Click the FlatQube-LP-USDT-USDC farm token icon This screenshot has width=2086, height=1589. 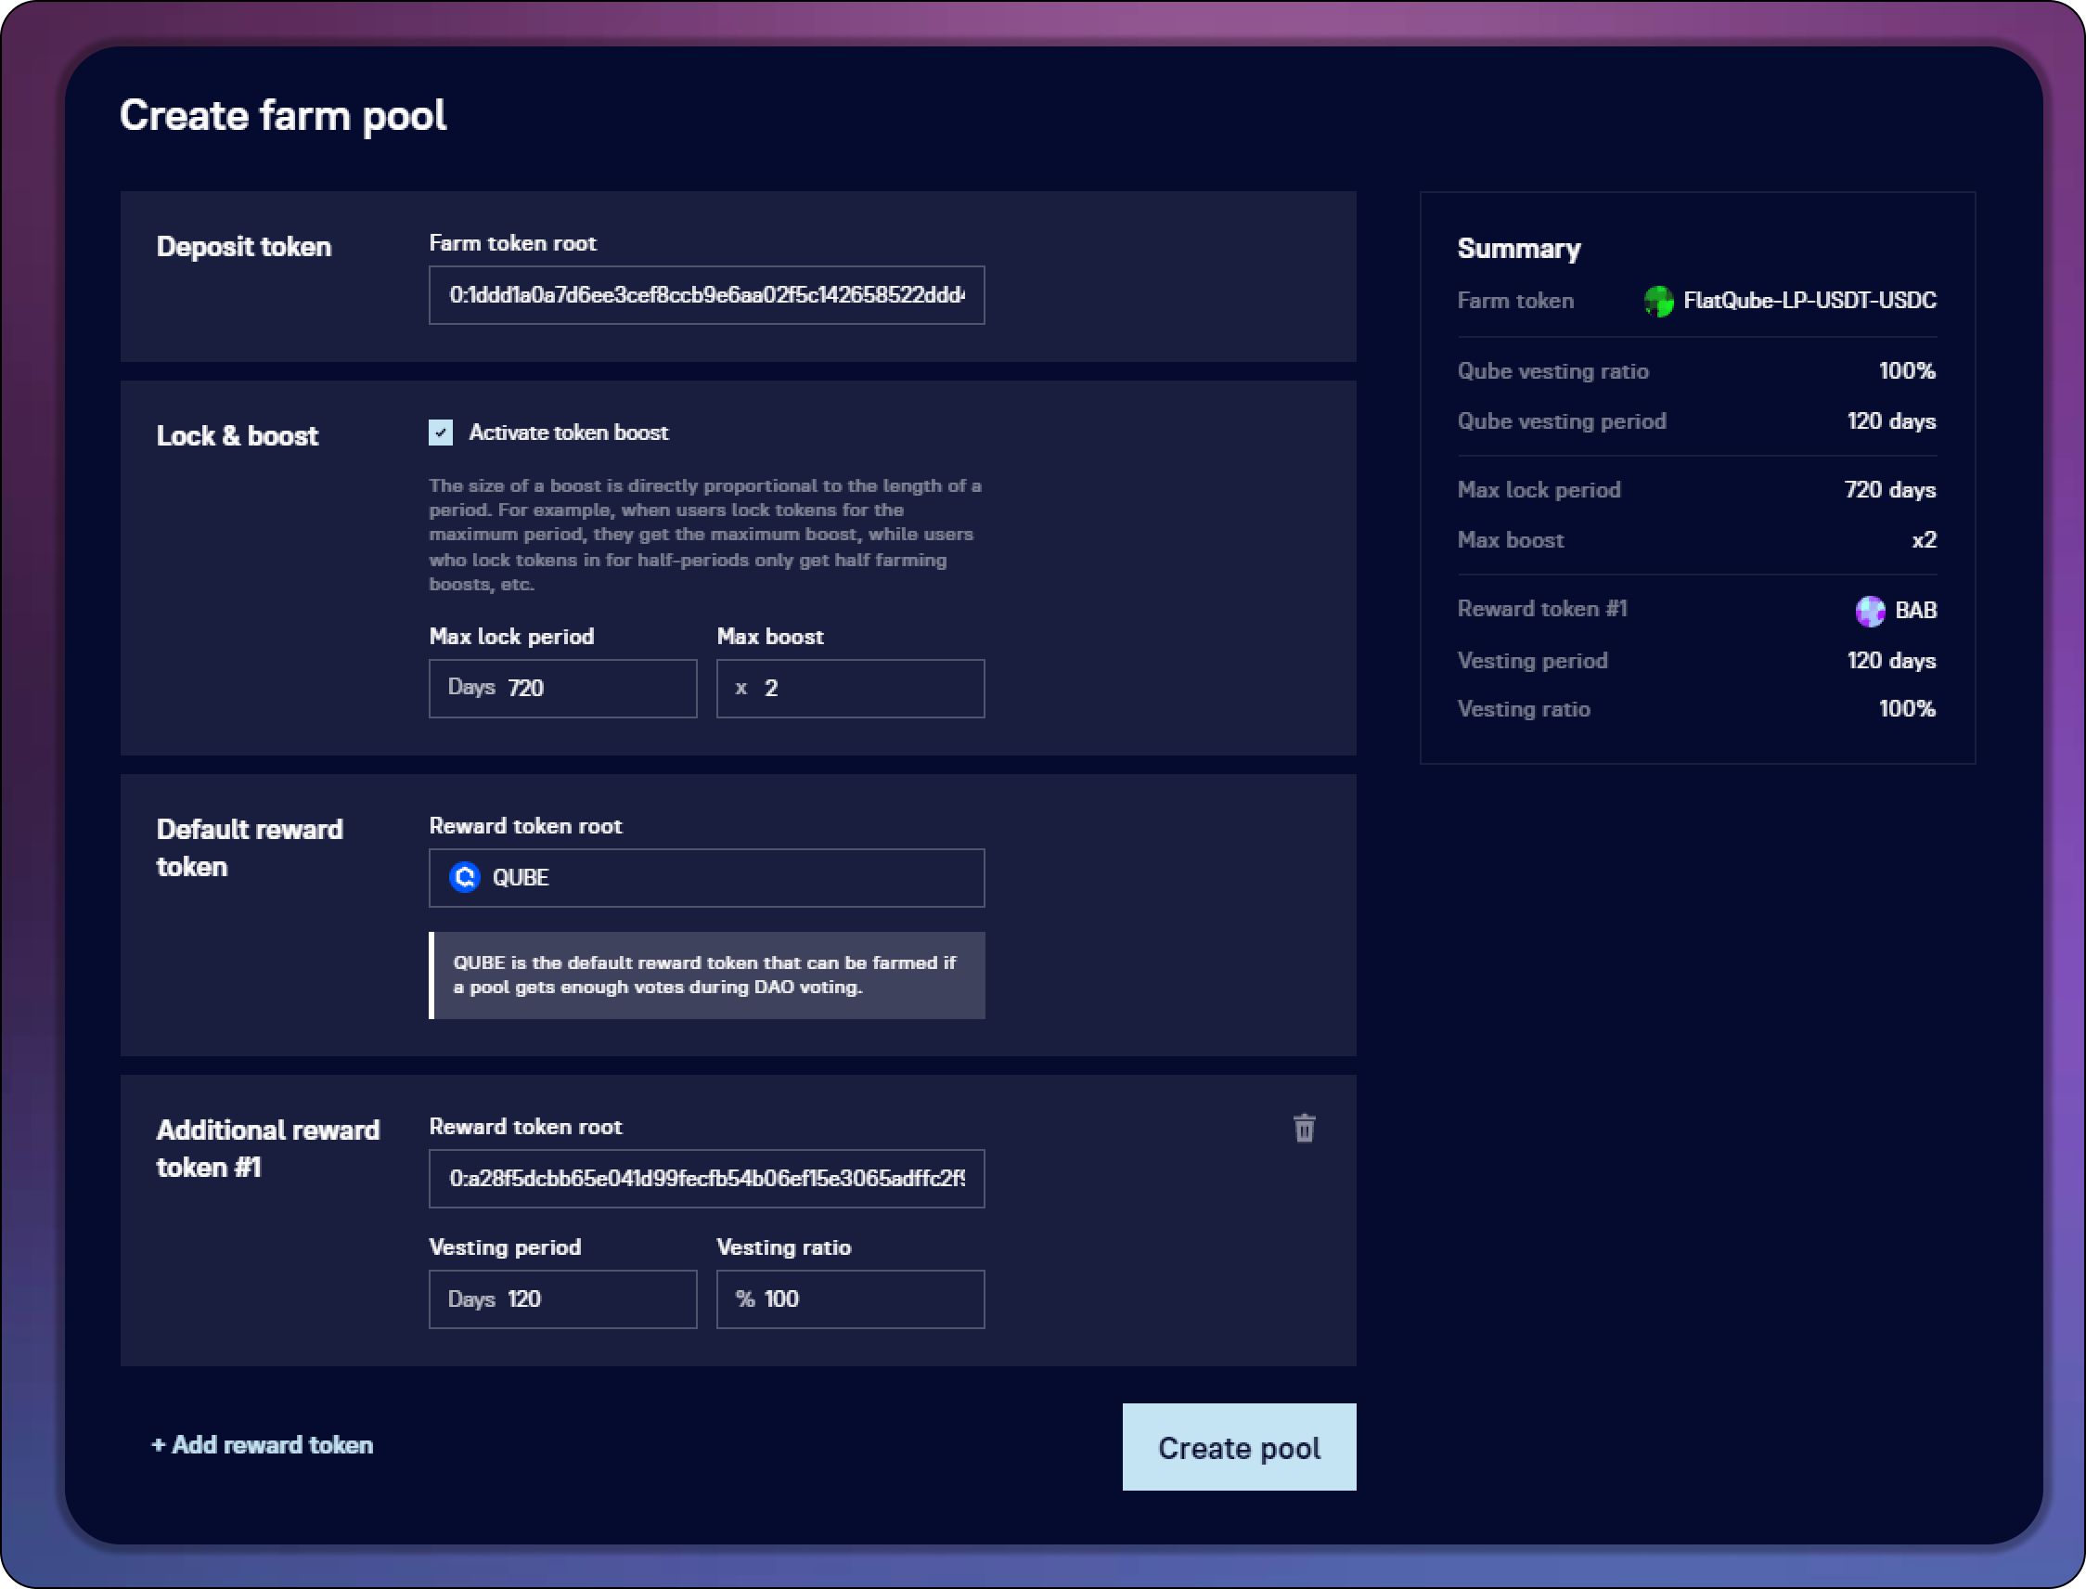tap(1658, 301)
